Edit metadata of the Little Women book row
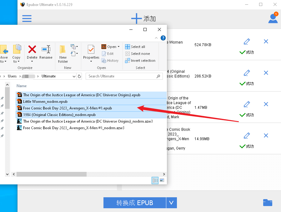The height and width of the screenshot is (212, 281). point(247,41)
